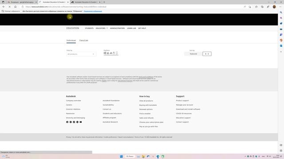The height and width of the screenshot is (159, 284).
Task: Open Sustainability footer link
Action: pyautogui.click(x=108, y=105)
